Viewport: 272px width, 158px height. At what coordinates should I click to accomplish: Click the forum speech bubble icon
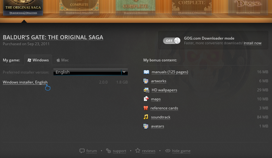(x=82, y=151)
